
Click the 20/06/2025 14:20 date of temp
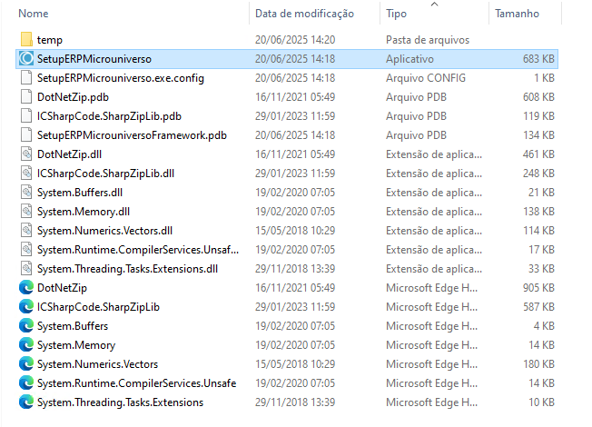295,40
